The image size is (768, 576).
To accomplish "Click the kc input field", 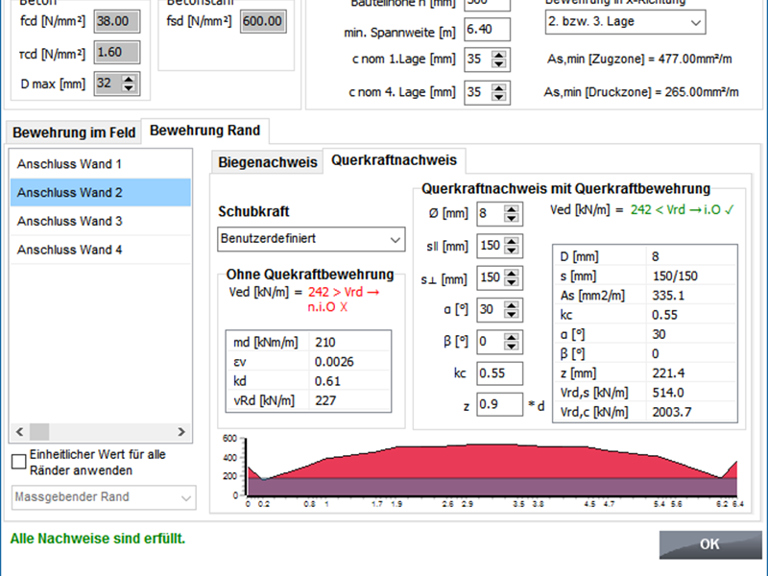I will (498, 373).
